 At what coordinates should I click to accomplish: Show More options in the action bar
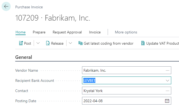point(126,32)
